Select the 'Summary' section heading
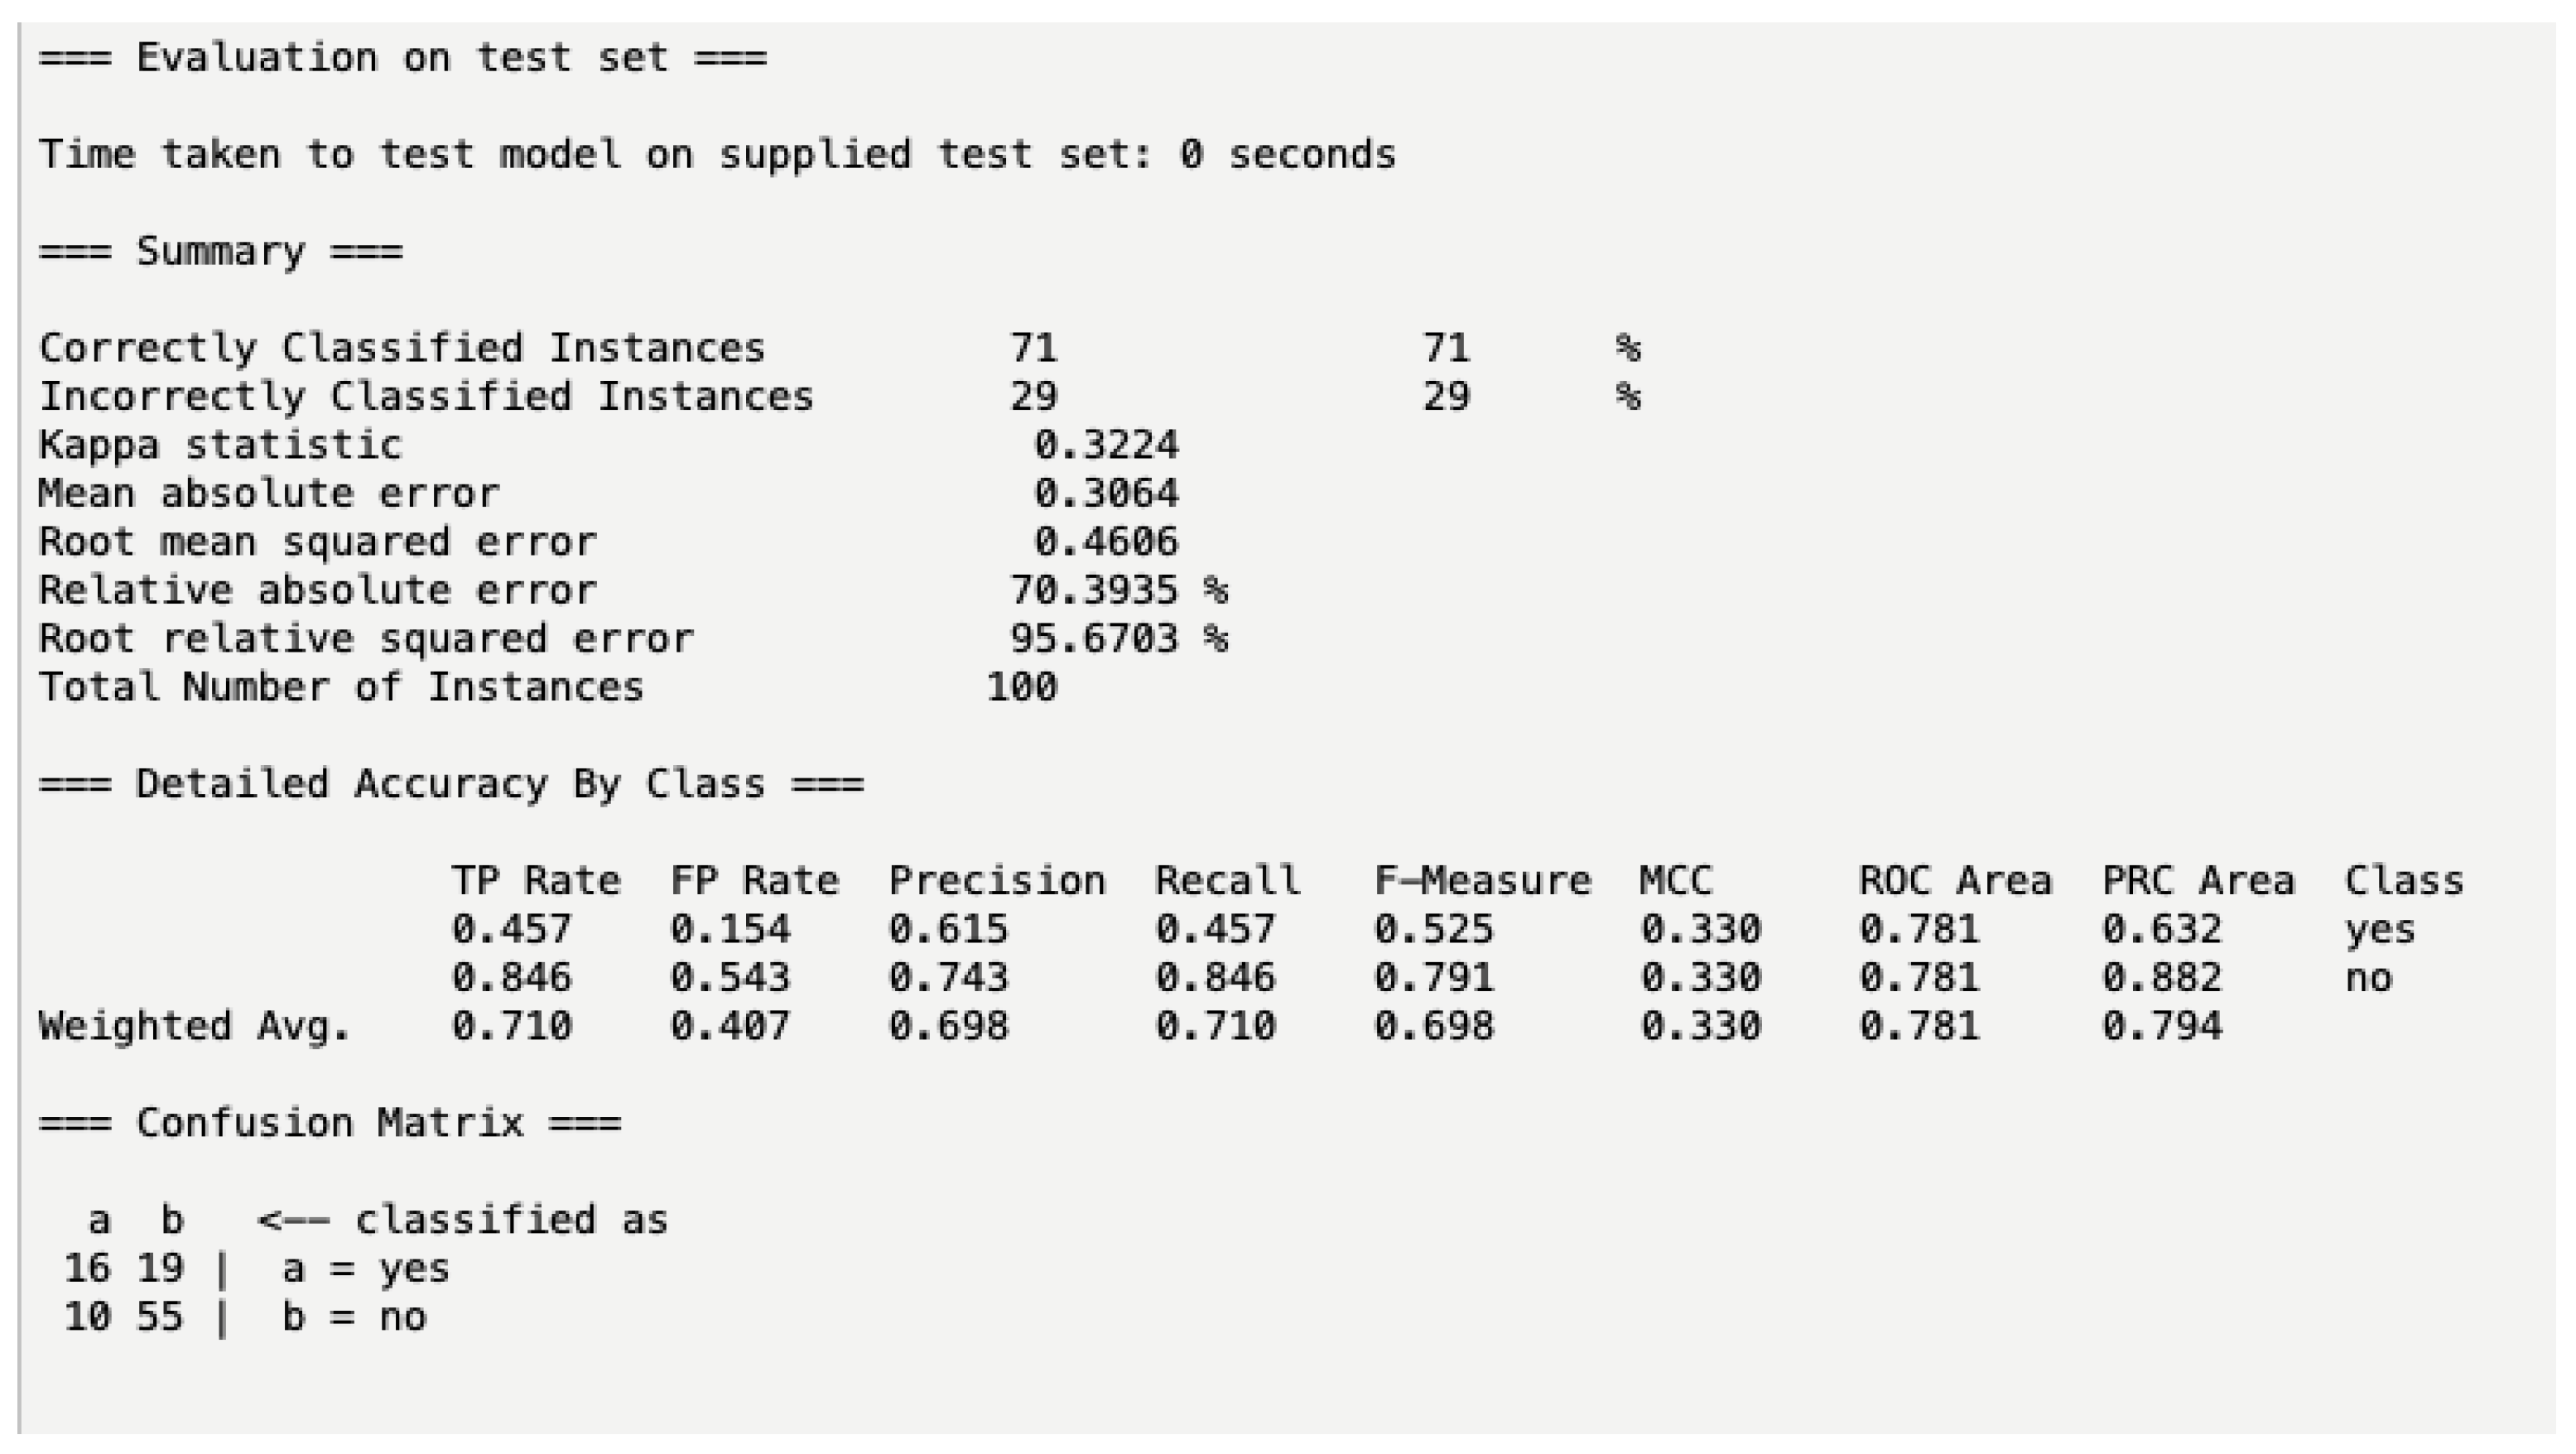The height and width of the screenshot is (1454, 2576). pyautogui.click(x=220, y=251)
